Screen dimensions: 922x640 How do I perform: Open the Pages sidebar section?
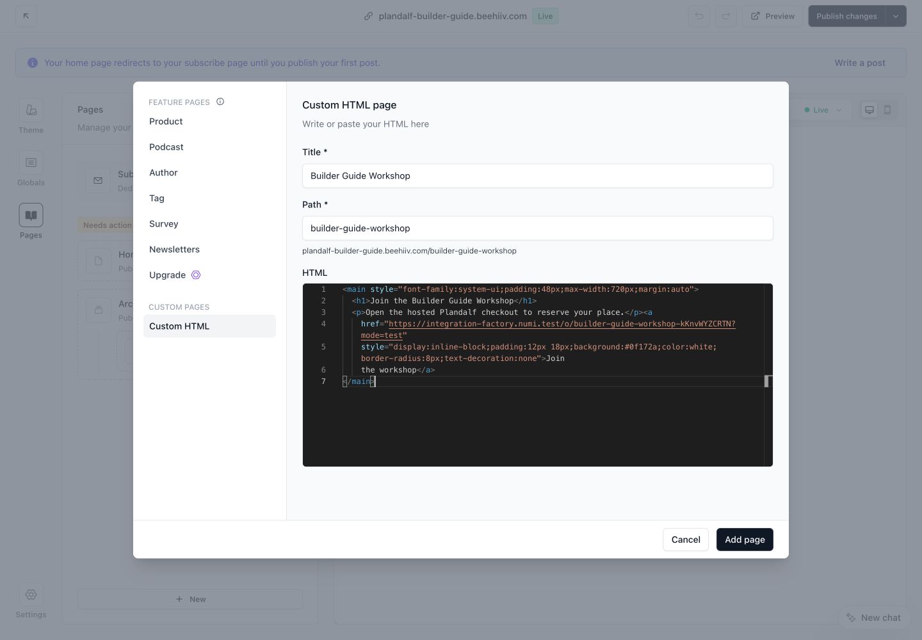[31, 222]
